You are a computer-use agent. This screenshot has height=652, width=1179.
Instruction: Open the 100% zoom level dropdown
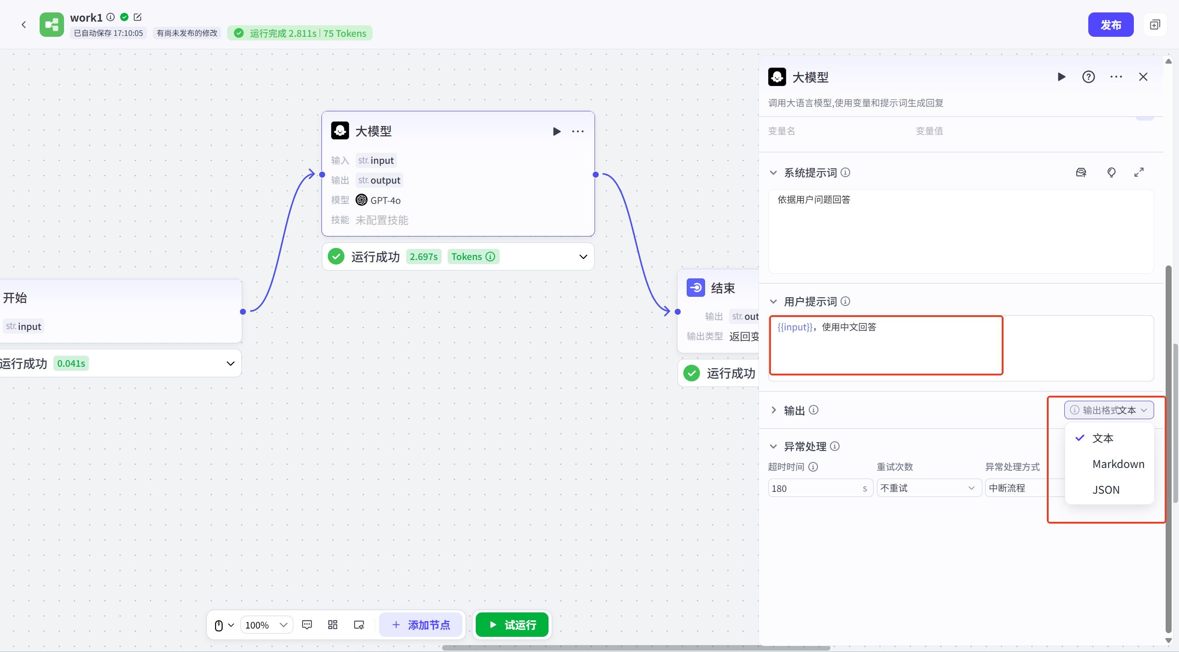tap(266, 625)
